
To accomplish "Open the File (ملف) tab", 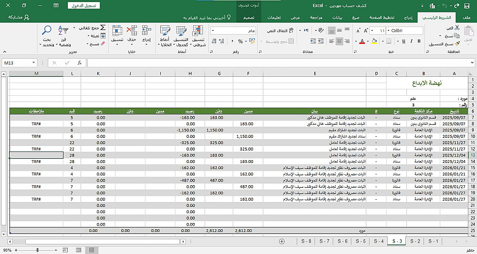I will pyautogui.click(x=467, y=18).
